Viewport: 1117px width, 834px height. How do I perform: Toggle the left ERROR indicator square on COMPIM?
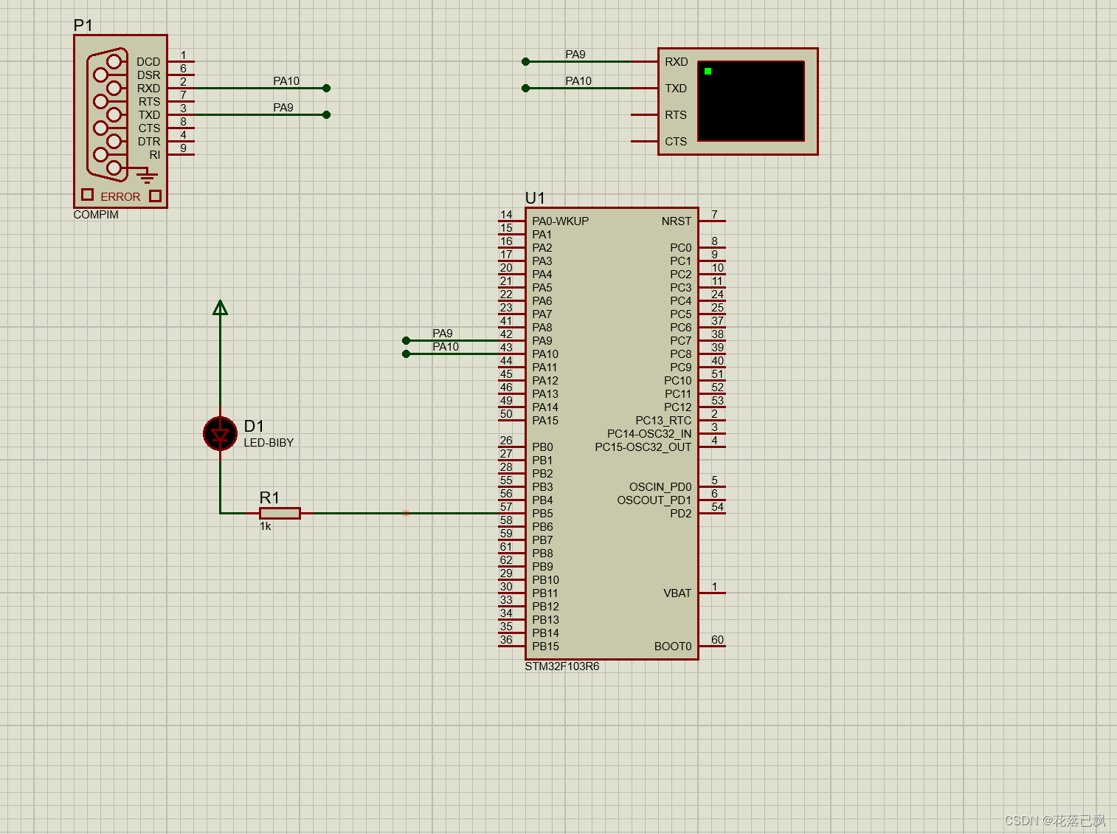[x=86, y=195]
